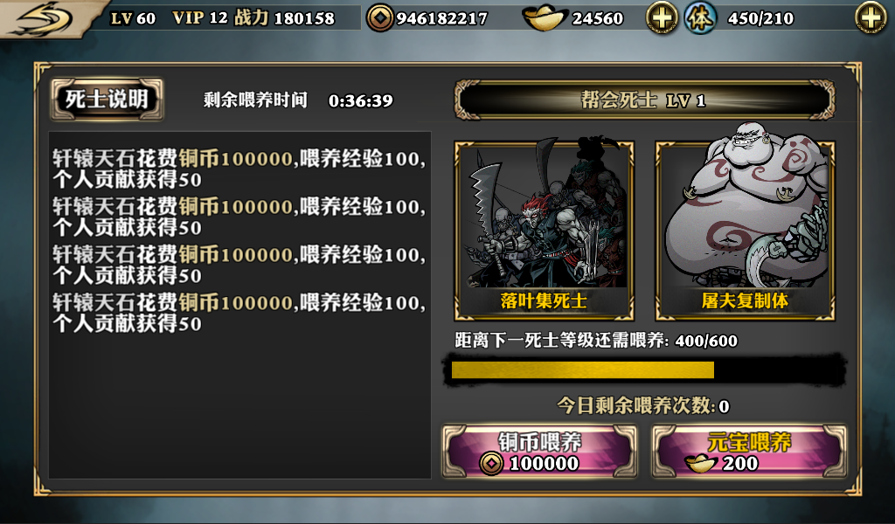The height and width of the screenshot is (524, 895).
Task: Tap the VIP 12 label
Action: (200, 17)
